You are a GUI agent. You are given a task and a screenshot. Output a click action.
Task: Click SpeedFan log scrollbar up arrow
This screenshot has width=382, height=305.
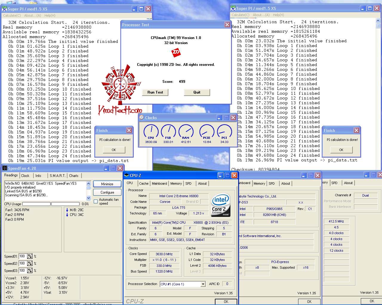88,183
